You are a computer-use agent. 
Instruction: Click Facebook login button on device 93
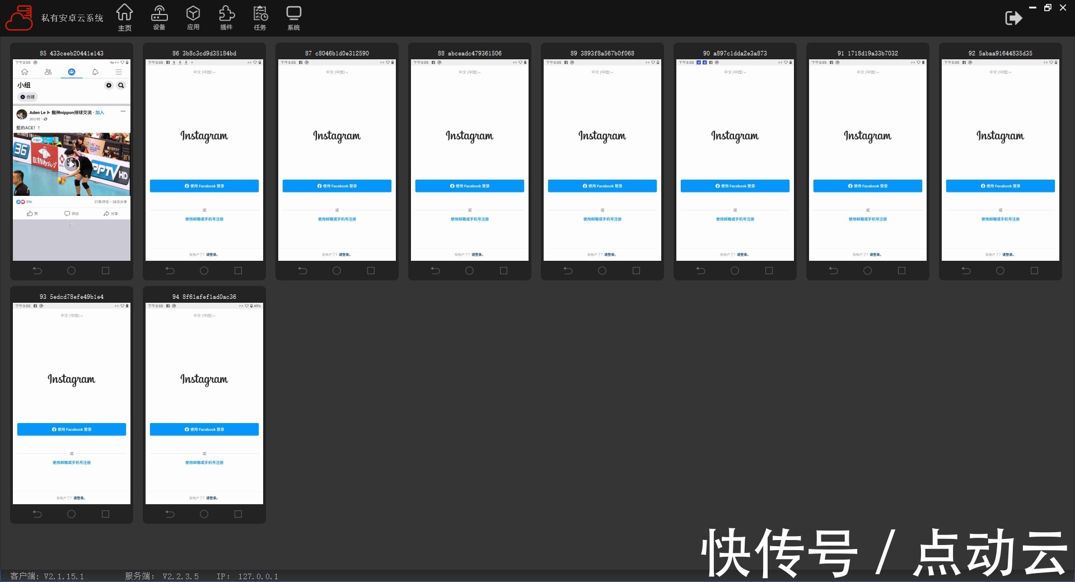pos(72,429)
